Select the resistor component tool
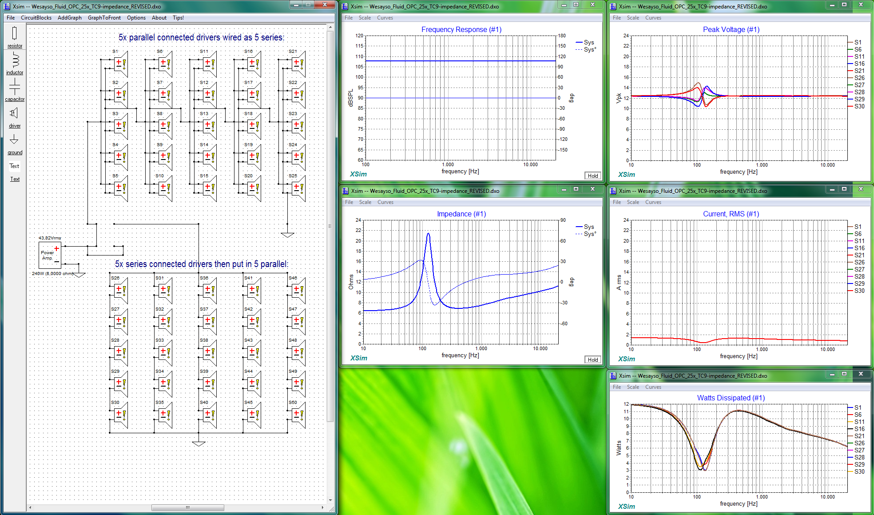Screen dimensions: 874x515 pos(15,36)
